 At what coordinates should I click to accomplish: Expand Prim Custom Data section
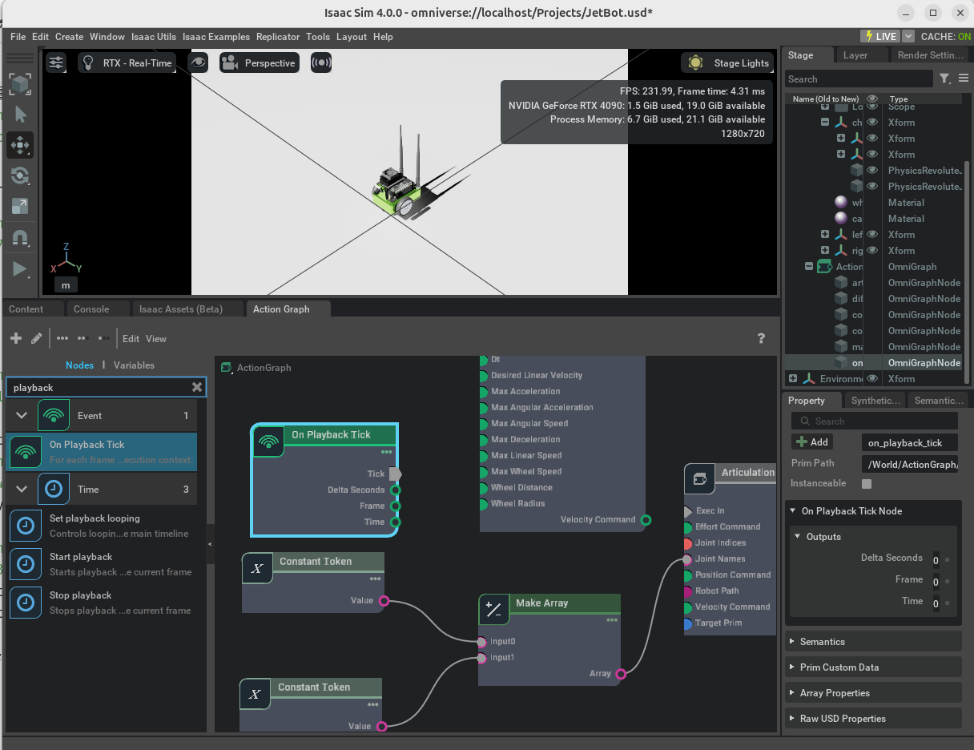tap(873, 667)
